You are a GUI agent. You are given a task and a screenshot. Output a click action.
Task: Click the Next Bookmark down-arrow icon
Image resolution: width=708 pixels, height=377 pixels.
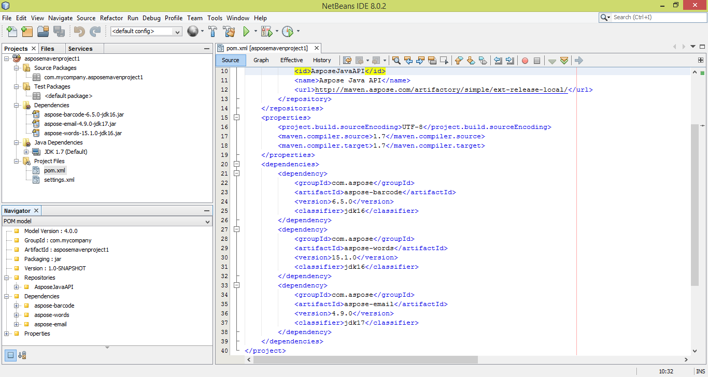pyautogui.click(x=471, y=61)
